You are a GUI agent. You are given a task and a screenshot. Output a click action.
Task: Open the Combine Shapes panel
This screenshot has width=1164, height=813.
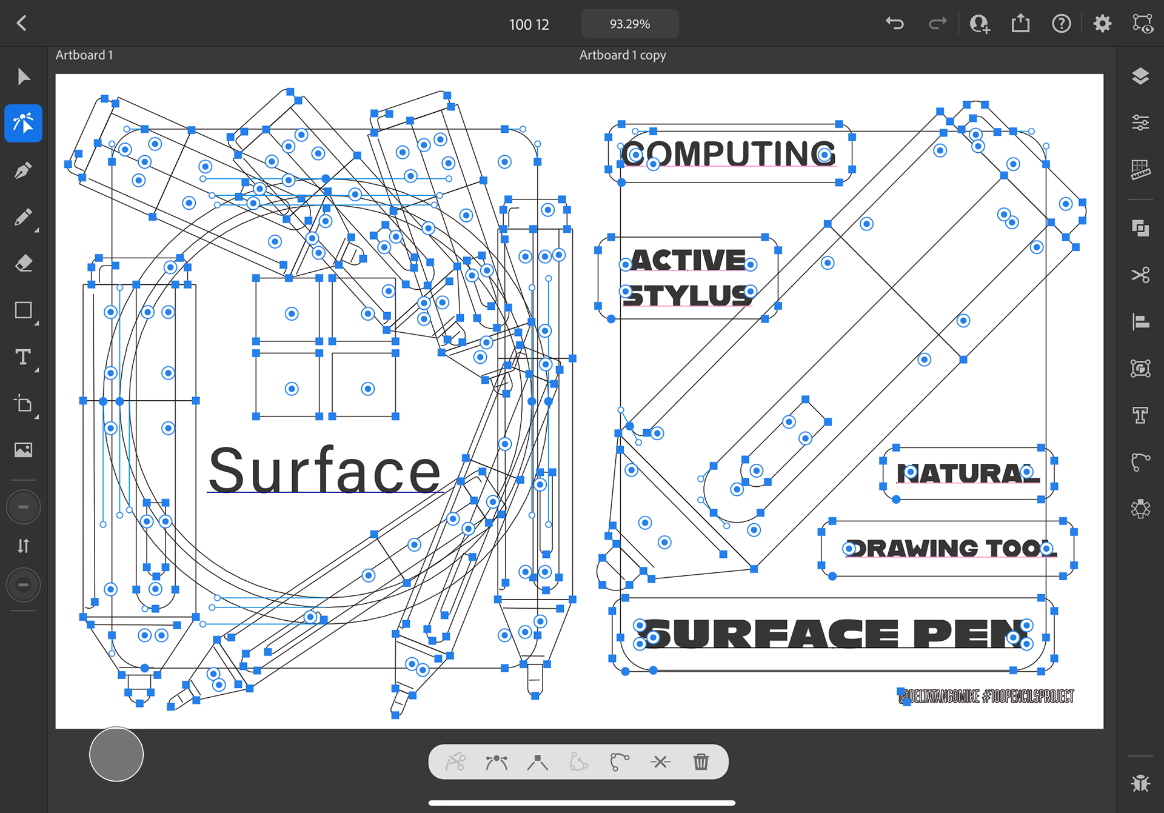[x=1140, y=228]
